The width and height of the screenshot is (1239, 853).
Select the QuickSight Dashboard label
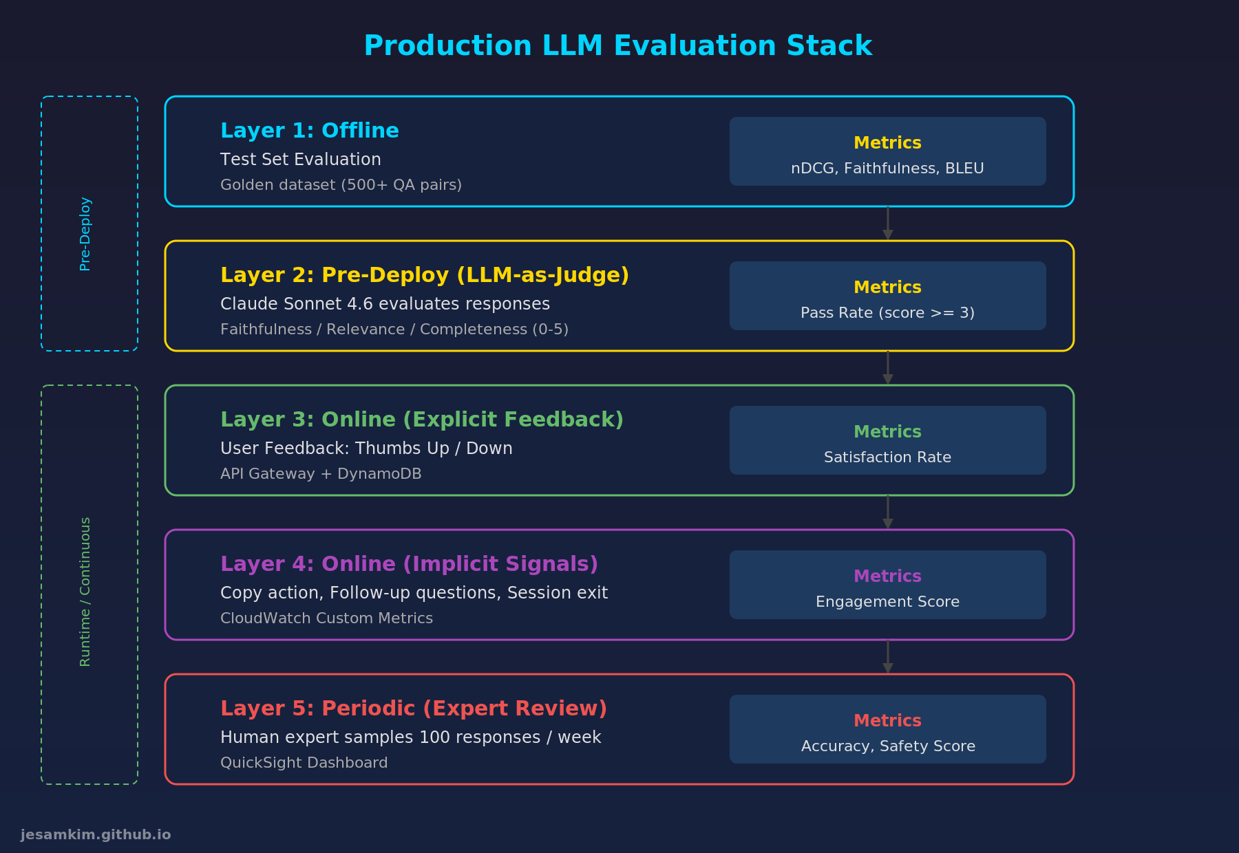coord(304,762)
